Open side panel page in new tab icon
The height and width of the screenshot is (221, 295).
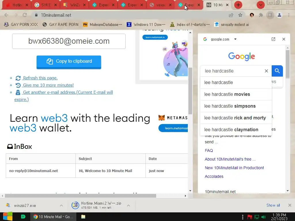[x=273, y=39]
